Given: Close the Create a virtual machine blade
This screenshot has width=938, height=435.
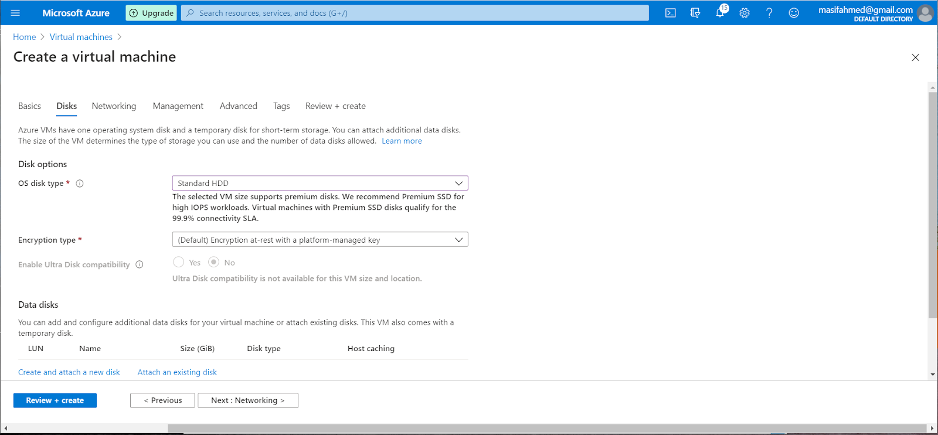Looking at the screenshot, I should pos(915,57).
